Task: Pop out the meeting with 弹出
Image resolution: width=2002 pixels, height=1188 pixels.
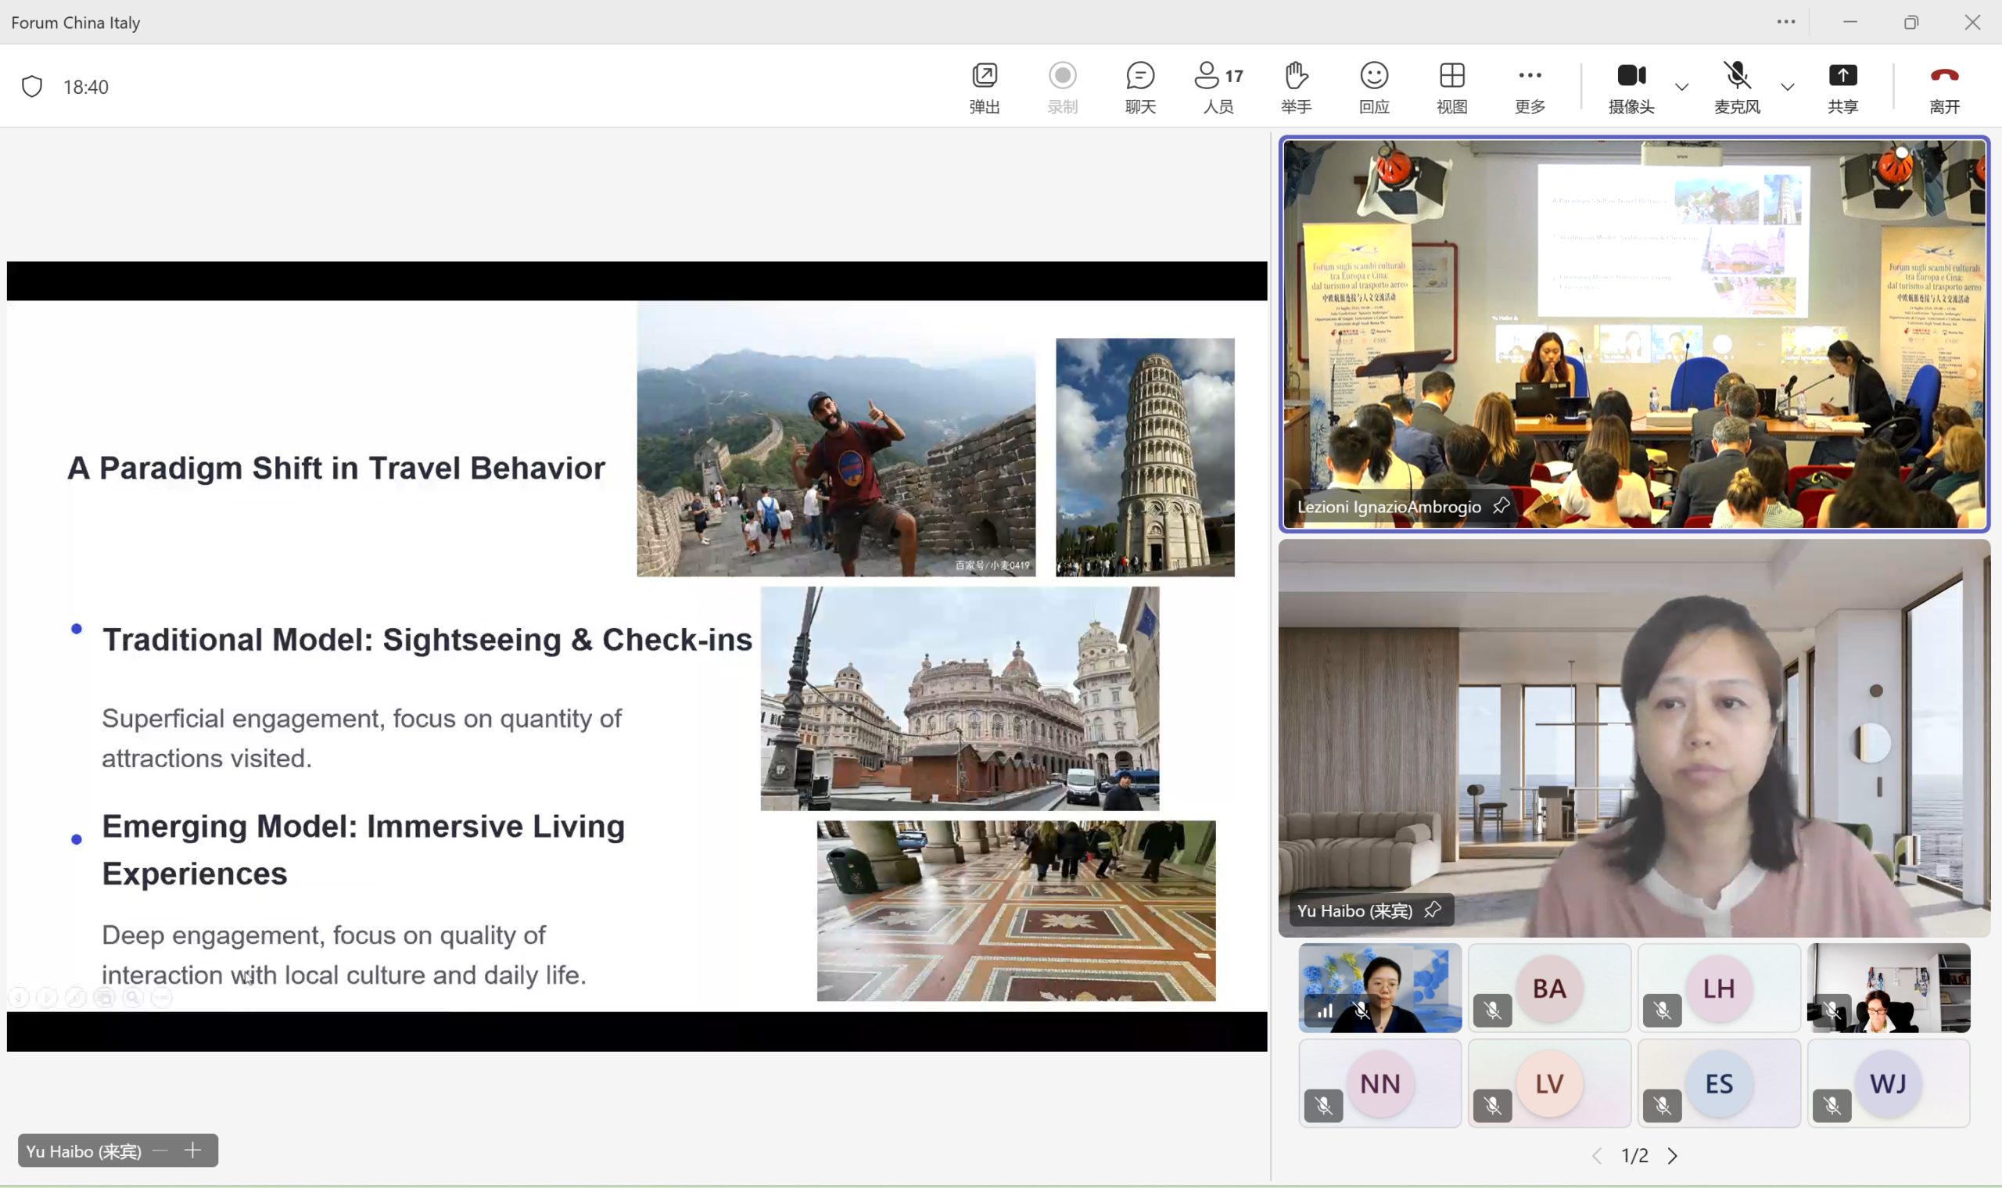Action: (984, 88)
